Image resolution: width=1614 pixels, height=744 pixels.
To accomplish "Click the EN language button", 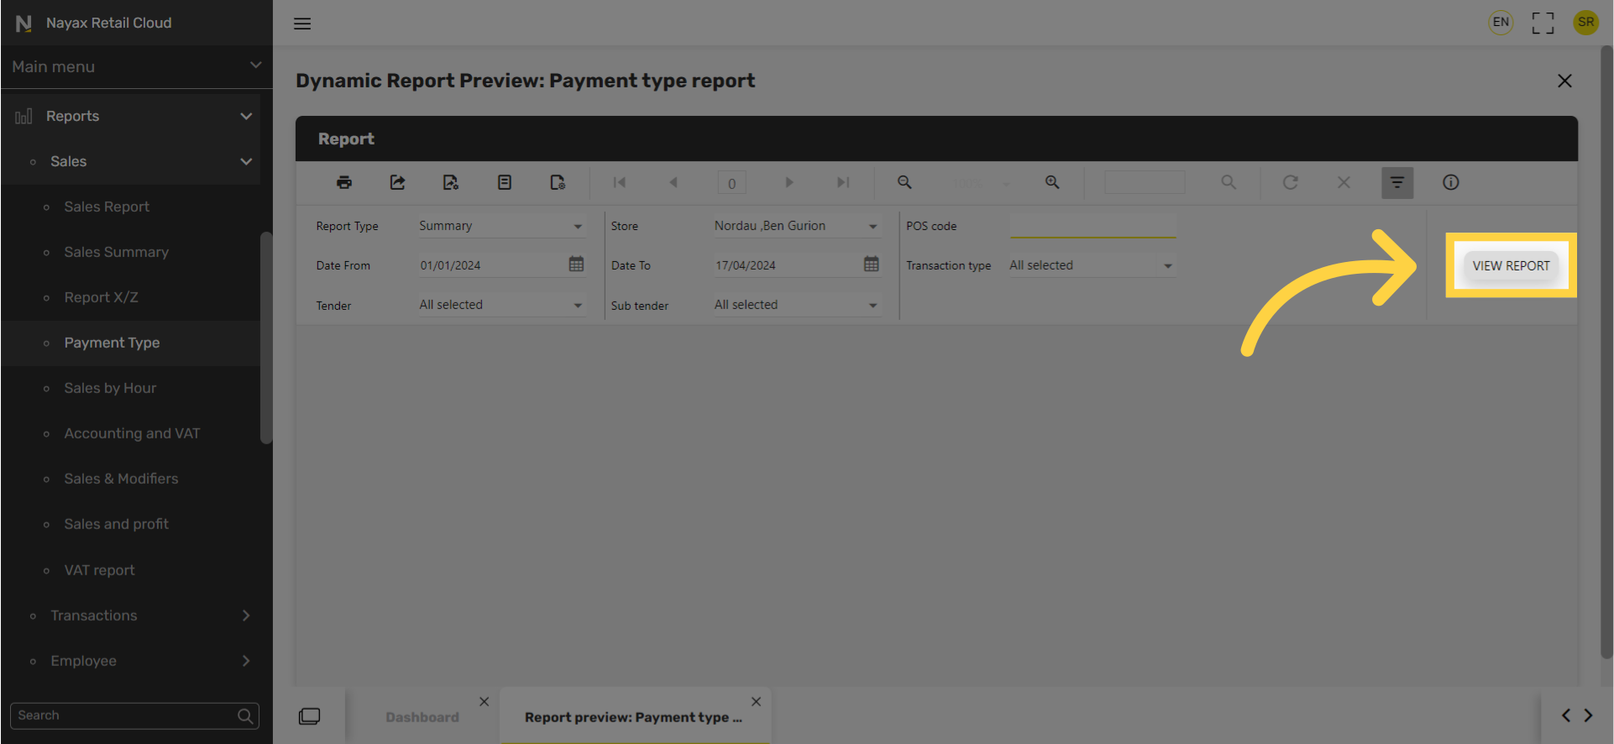I will click(x=1501, y=23).
